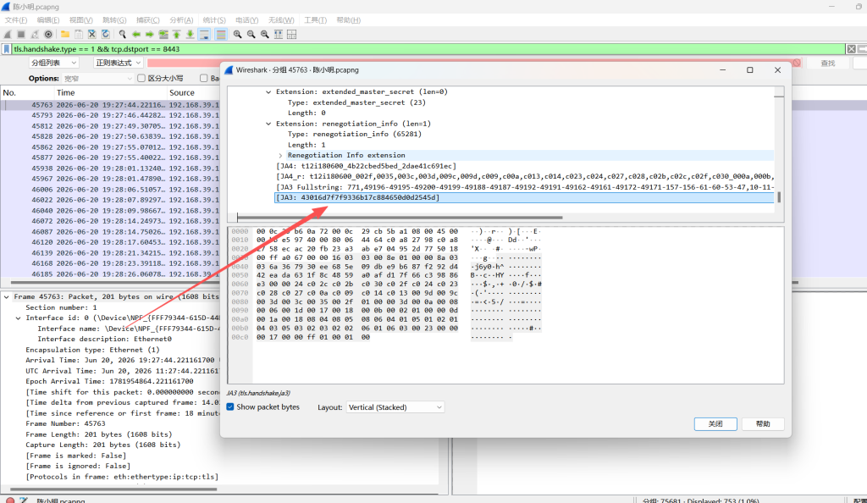Click the start capture shark fin icon

[8, 34]
